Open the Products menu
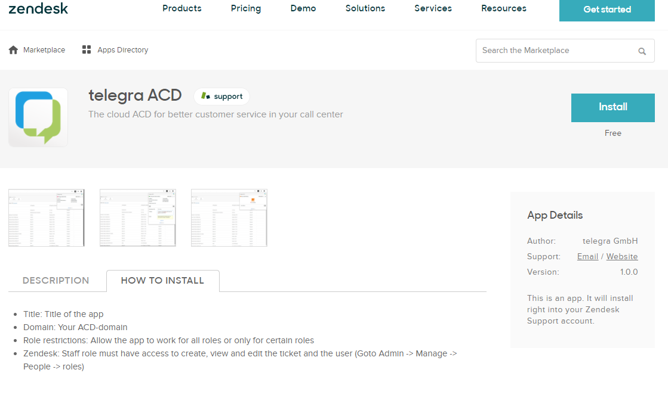The image size is (668, 407). pyautogui.click(x=182, y=8)
